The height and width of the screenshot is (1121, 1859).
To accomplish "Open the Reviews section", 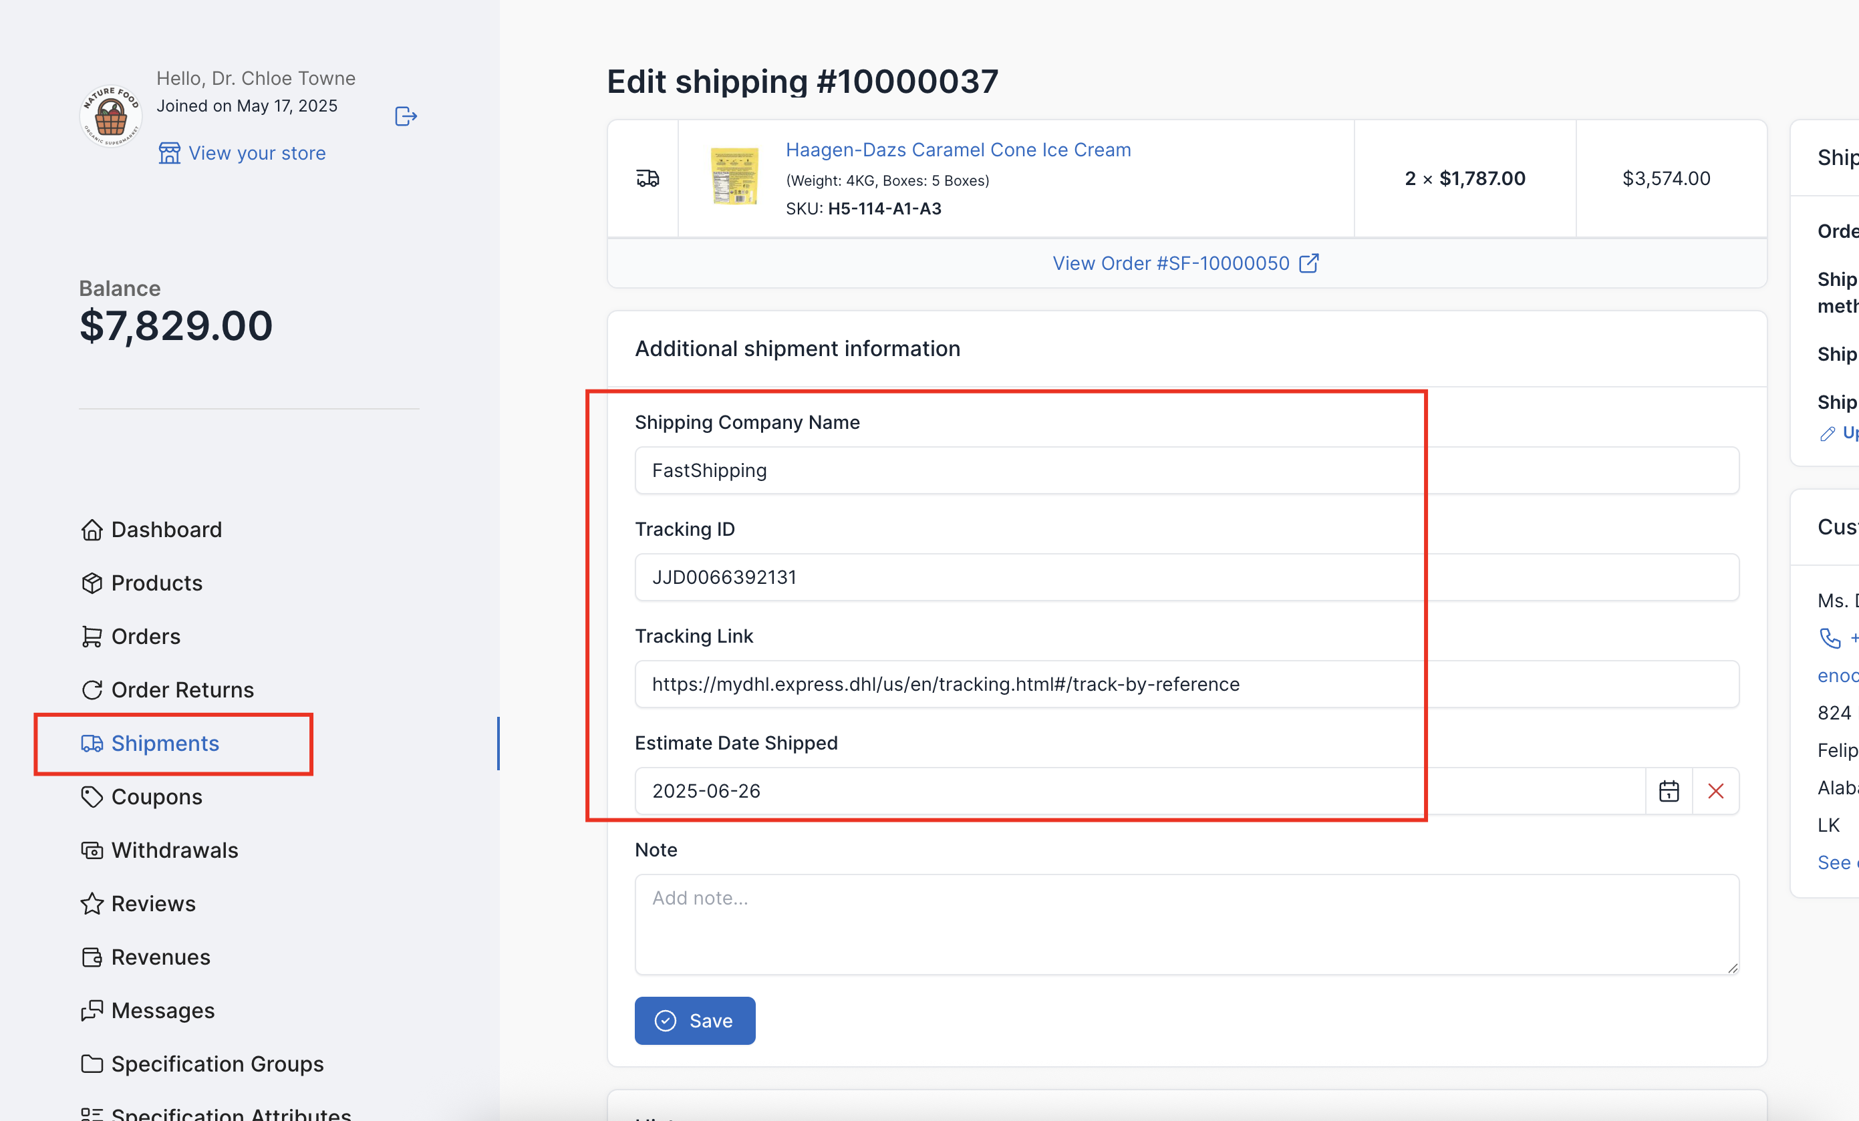I will tap(153, 904).
